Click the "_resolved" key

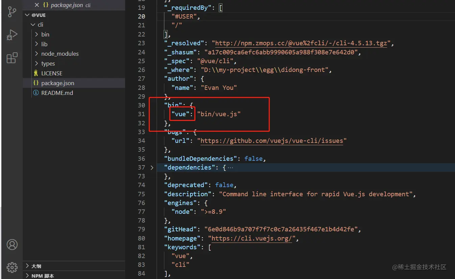[184, 43]
